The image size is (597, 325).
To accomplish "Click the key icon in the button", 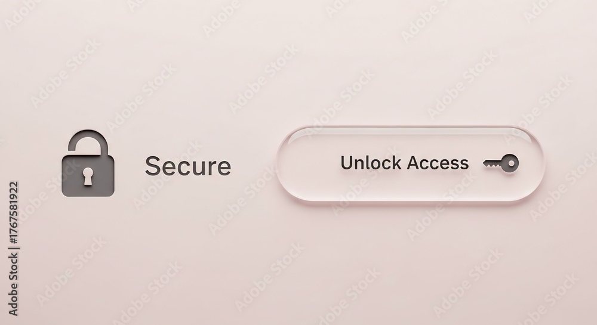I will (501, 163).
